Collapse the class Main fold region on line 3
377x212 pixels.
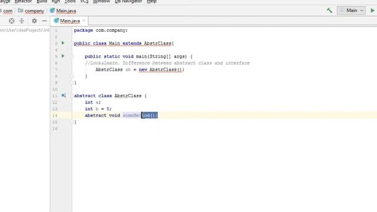[x=72, y=44]
